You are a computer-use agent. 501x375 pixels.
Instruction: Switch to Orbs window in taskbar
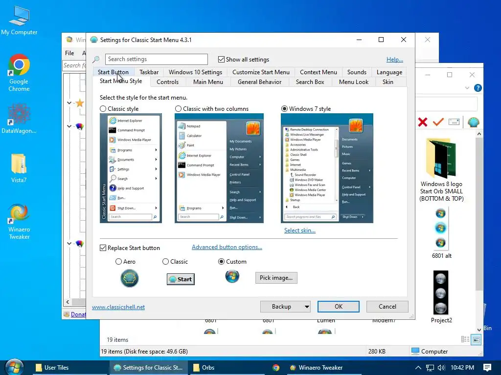pos(227,368)
